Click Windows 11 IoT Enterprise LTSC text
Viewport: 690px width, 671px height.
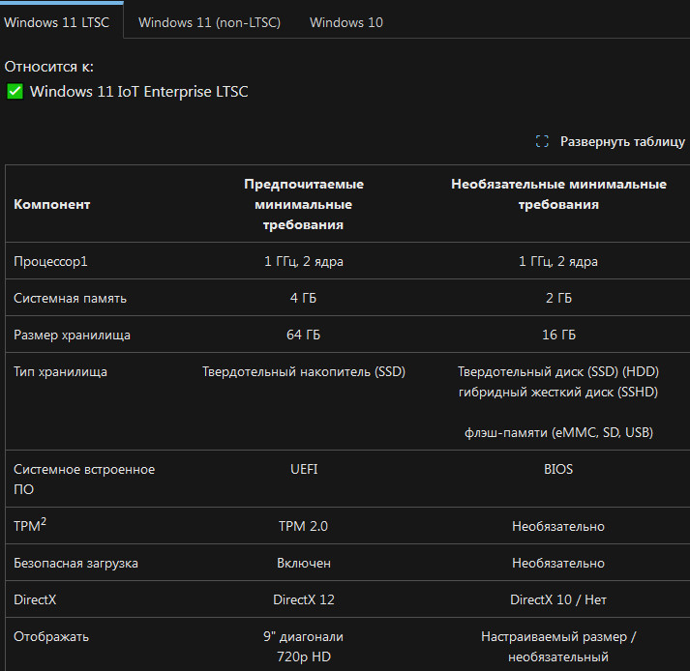(x=139, y=92)
